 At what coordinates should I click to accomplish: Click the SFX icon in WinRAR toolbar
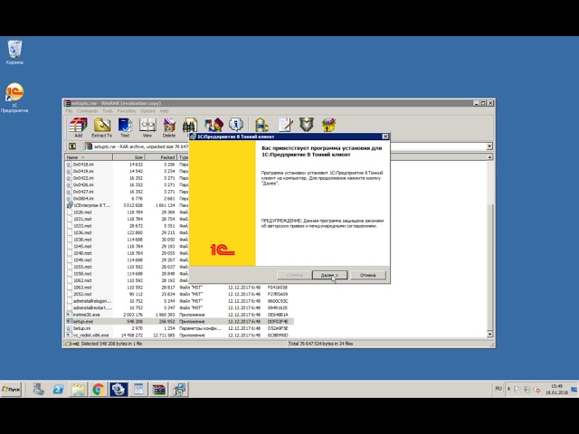coord(328,125)
